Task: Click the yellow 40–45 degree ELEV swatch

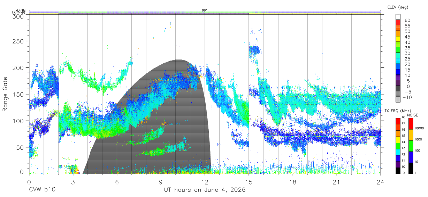Action: [x=398, y=39]
